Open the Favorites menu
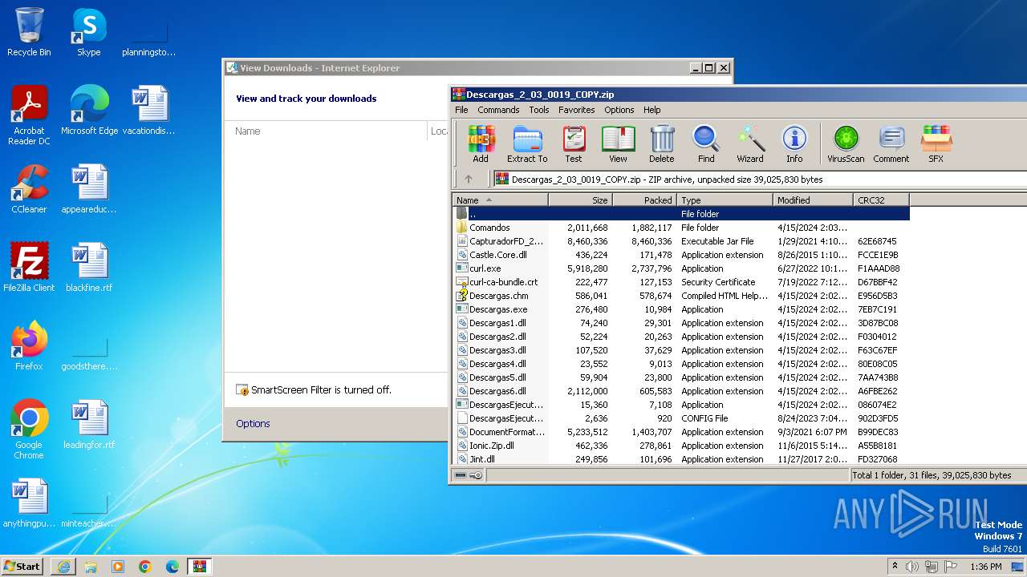 click(577, 110)
